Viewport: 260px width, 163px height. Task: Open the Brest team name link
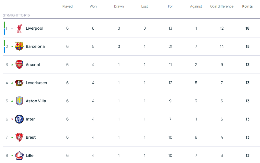tap(31, 137)
